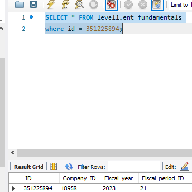This screenshot has height=192, width=192.
Task: Save the script with floppy disk icon
Action: (x=33, y=5)
